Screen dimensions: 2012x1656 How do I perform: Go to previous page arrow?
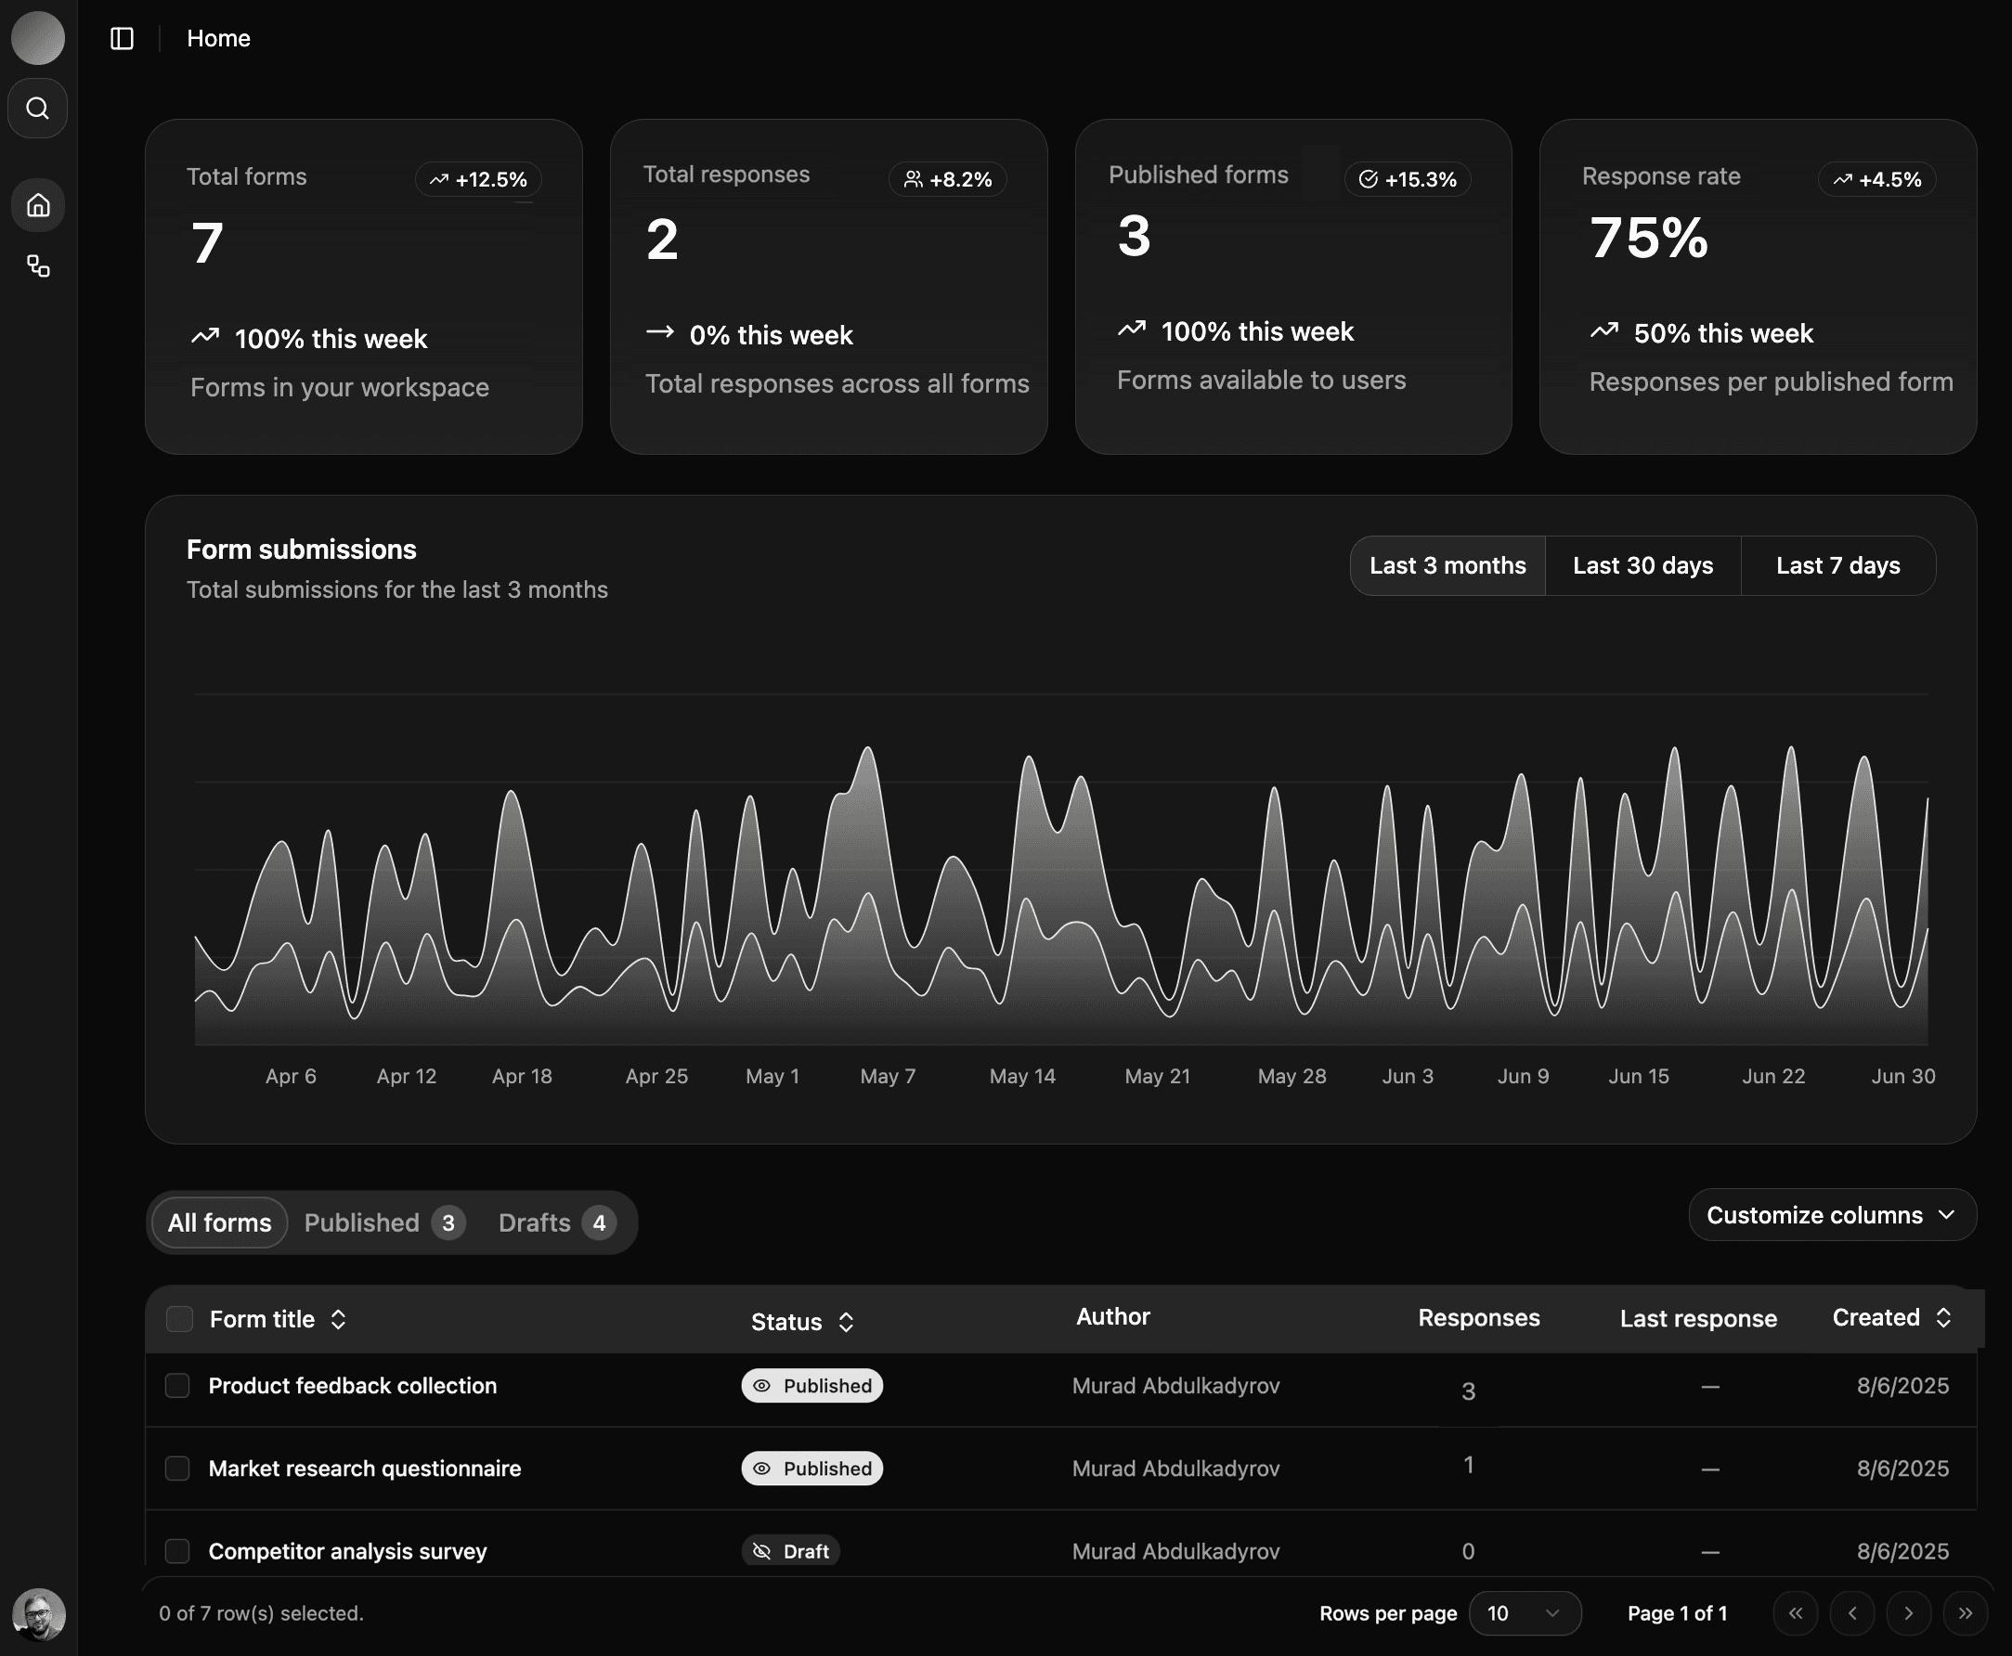click(x=1851, y=1613)
